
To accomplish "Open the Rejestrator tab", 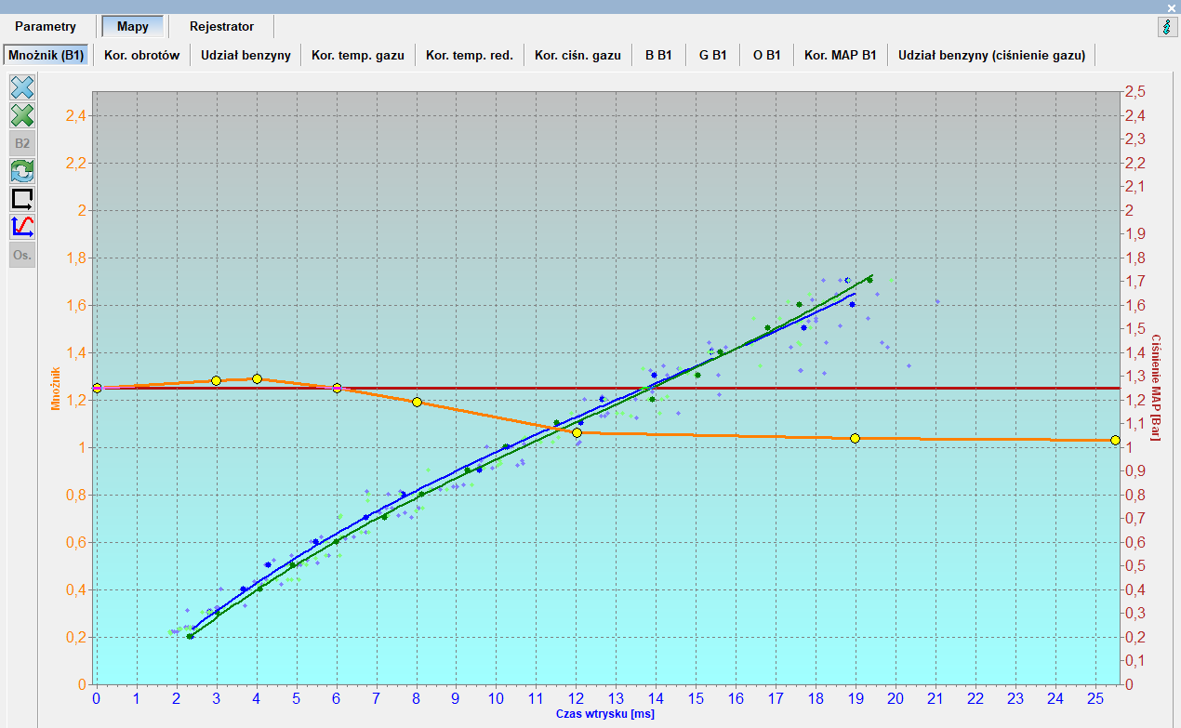I will pyautogui.click(x=221, y=27).
